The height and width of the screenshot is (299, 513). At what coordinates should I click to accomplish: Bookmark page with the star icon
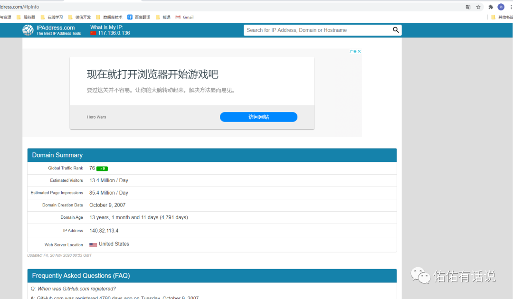coord(478,7)
